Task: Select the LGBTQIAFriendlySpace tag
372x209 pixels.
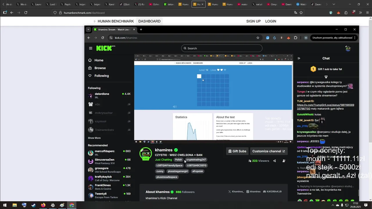Action: coord(169,165)
